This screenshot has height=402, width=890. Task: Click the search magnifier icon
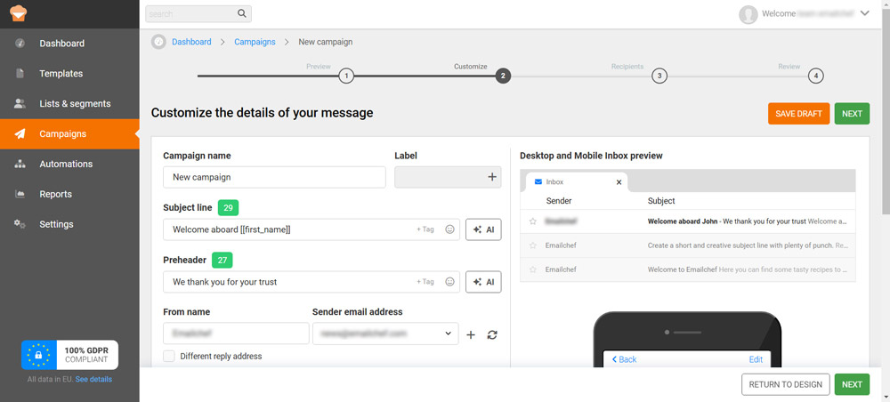242,14
